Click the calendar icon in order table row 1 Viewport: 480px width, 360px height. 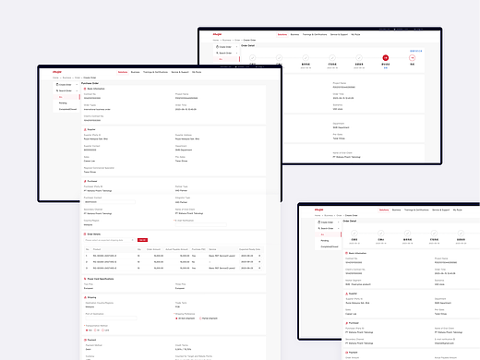pyautogui.click(x=259, y=256)
